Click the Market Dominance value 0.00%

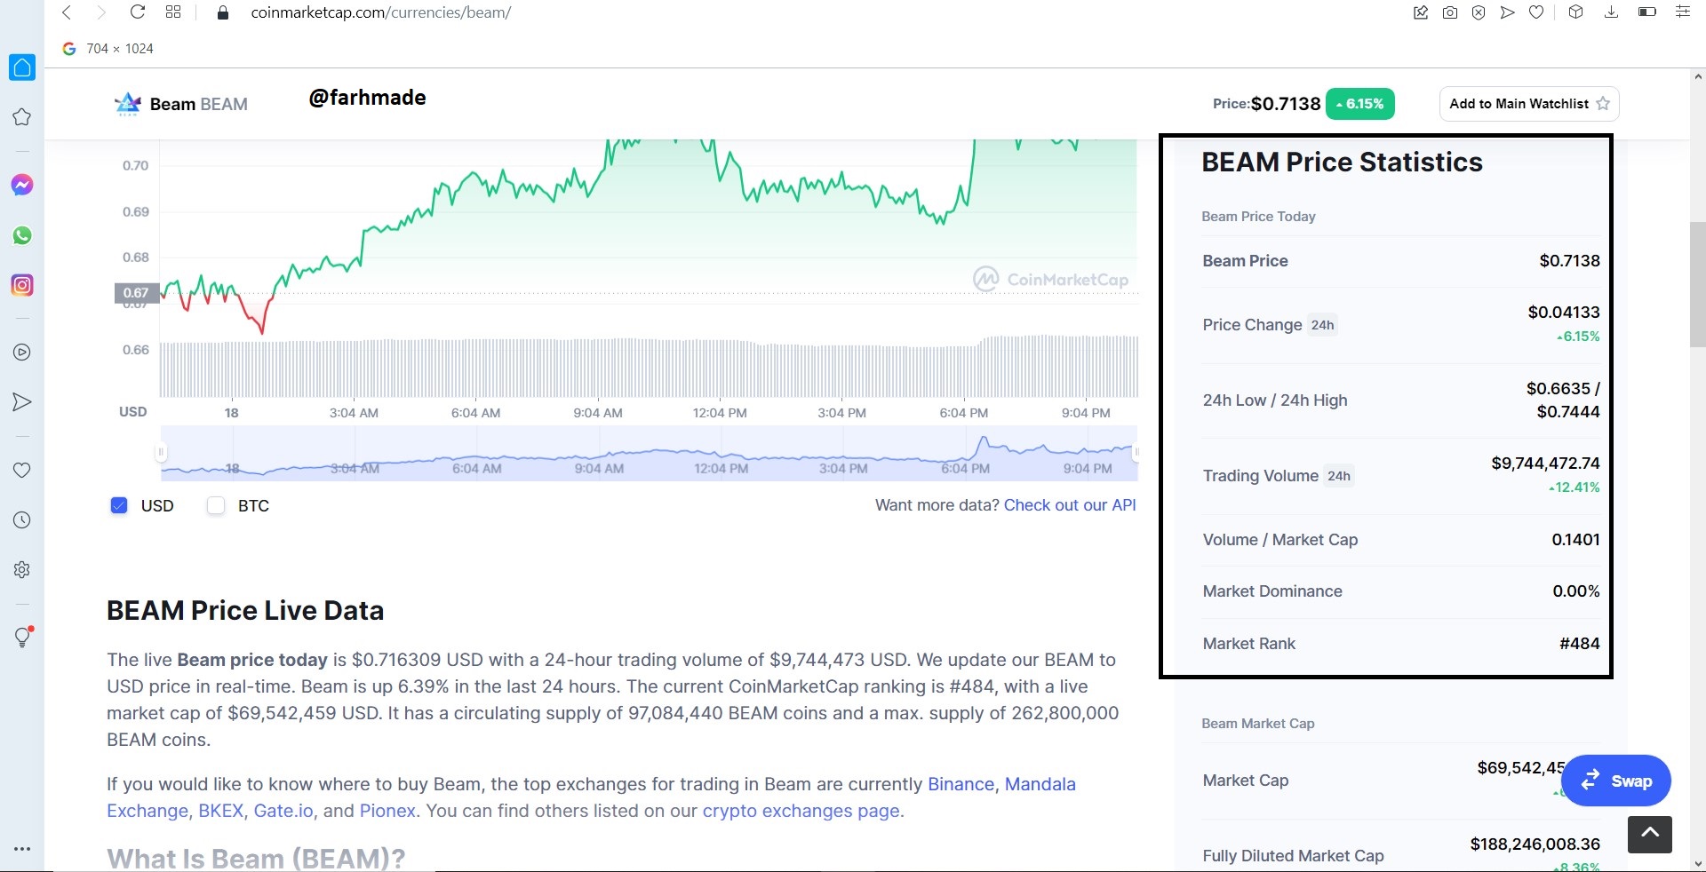pos(1575,591)
